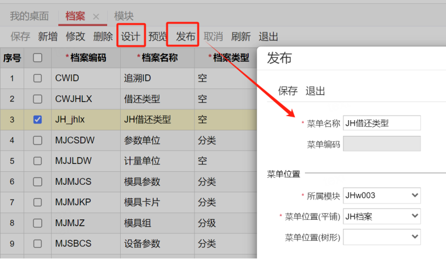Screen dimensions: 446x259
Task: Open the 菜单位置(树形) dropdown
Action: point(382,237)
